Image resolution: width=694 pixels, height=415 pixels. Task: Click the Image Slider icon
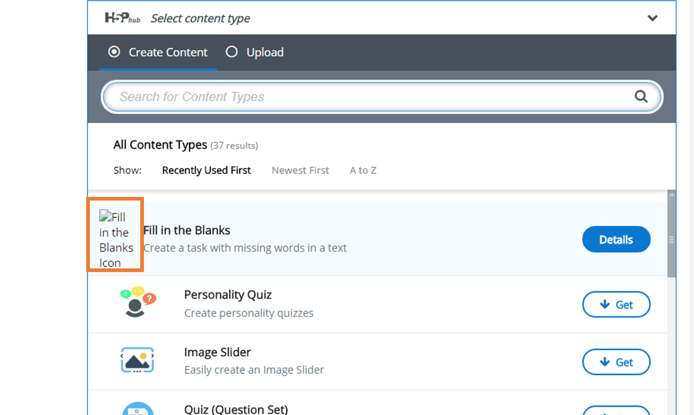click(x=137, y=360)
